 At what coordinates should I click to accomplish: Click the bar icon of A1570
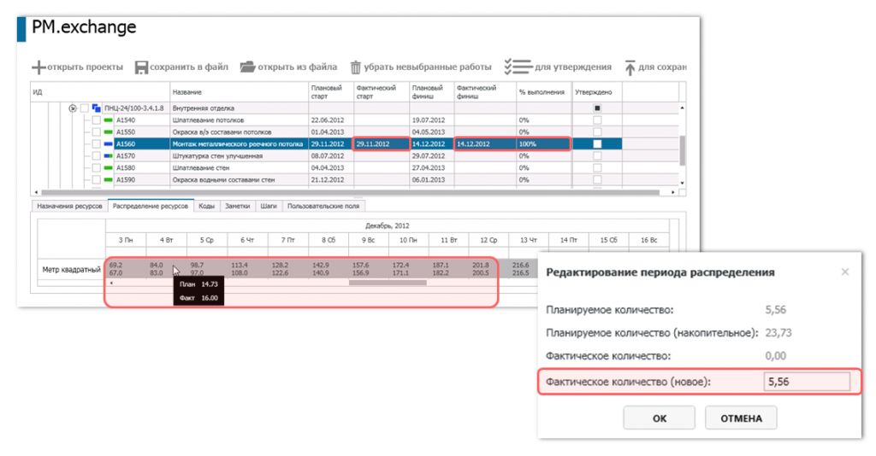(x=109, y=156)
